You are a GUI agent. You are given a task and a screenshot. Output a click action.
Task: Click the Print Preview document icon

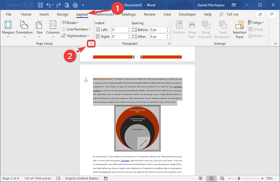(x=67, y=5)
